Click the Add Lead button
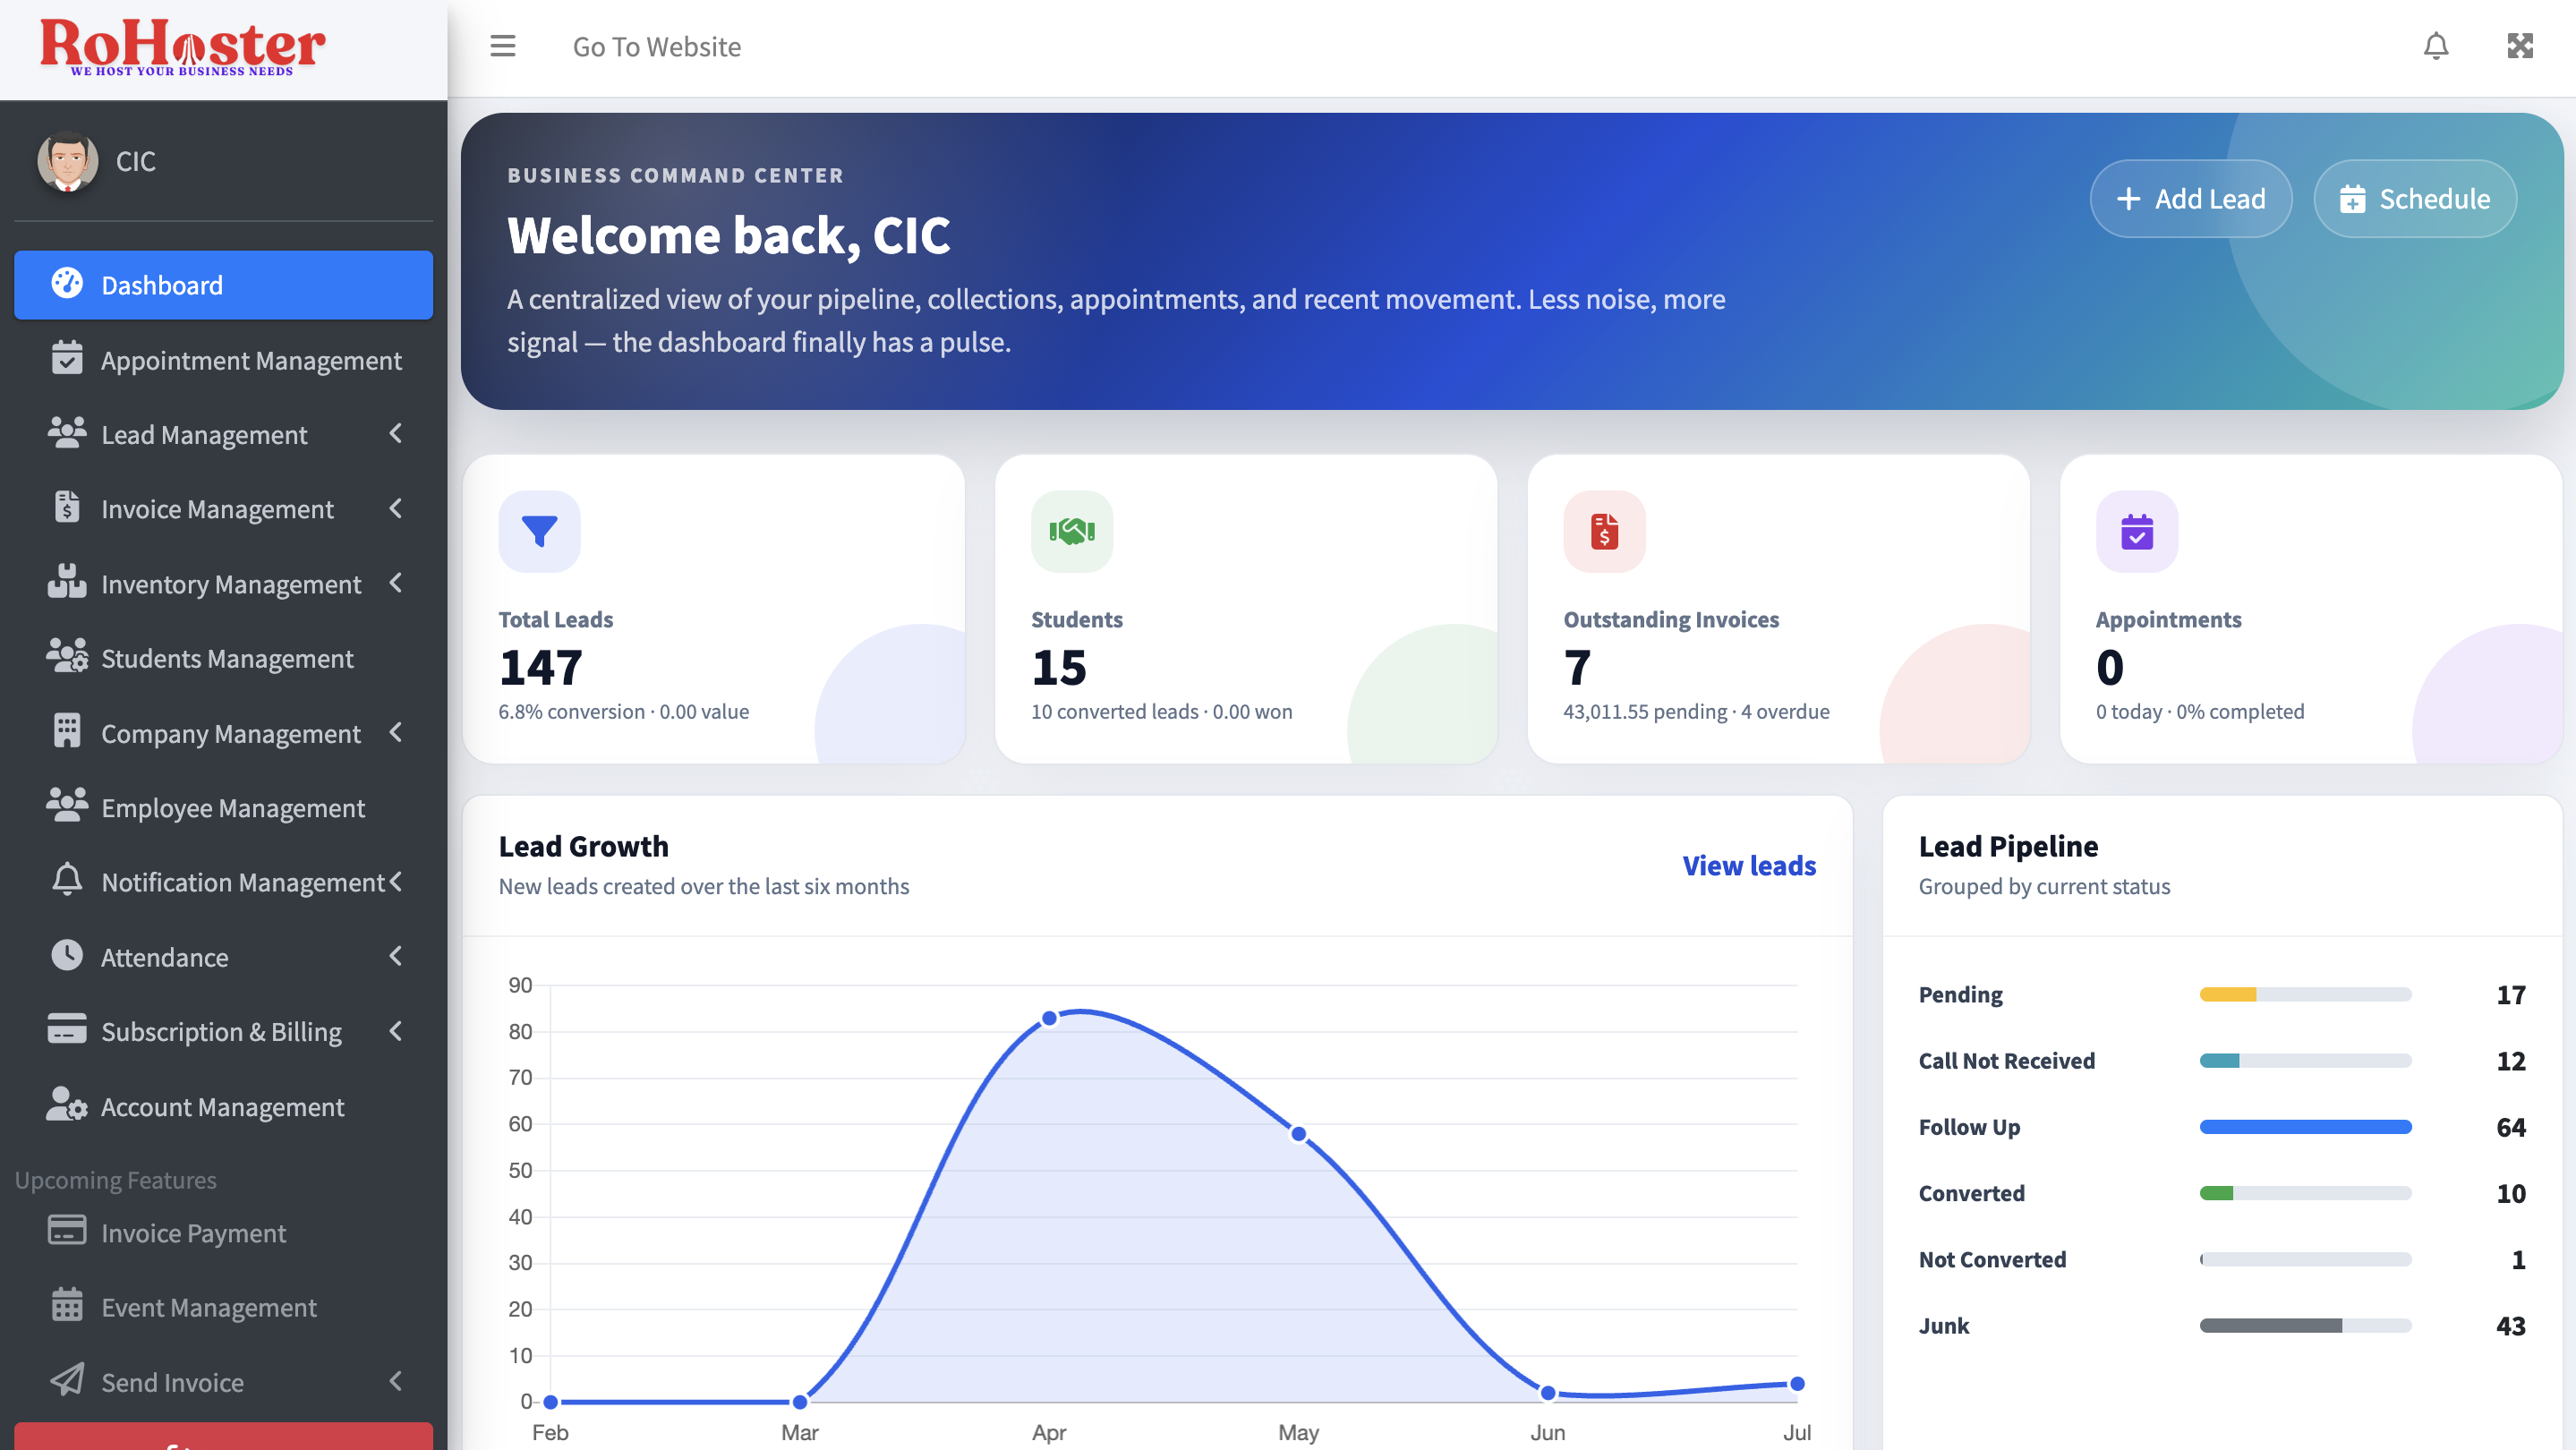This screenshot has width=2576, height=1450. tap(2191, 198)
